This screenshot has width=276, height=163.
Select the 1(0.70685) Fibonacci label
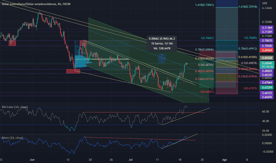[250, 38]
